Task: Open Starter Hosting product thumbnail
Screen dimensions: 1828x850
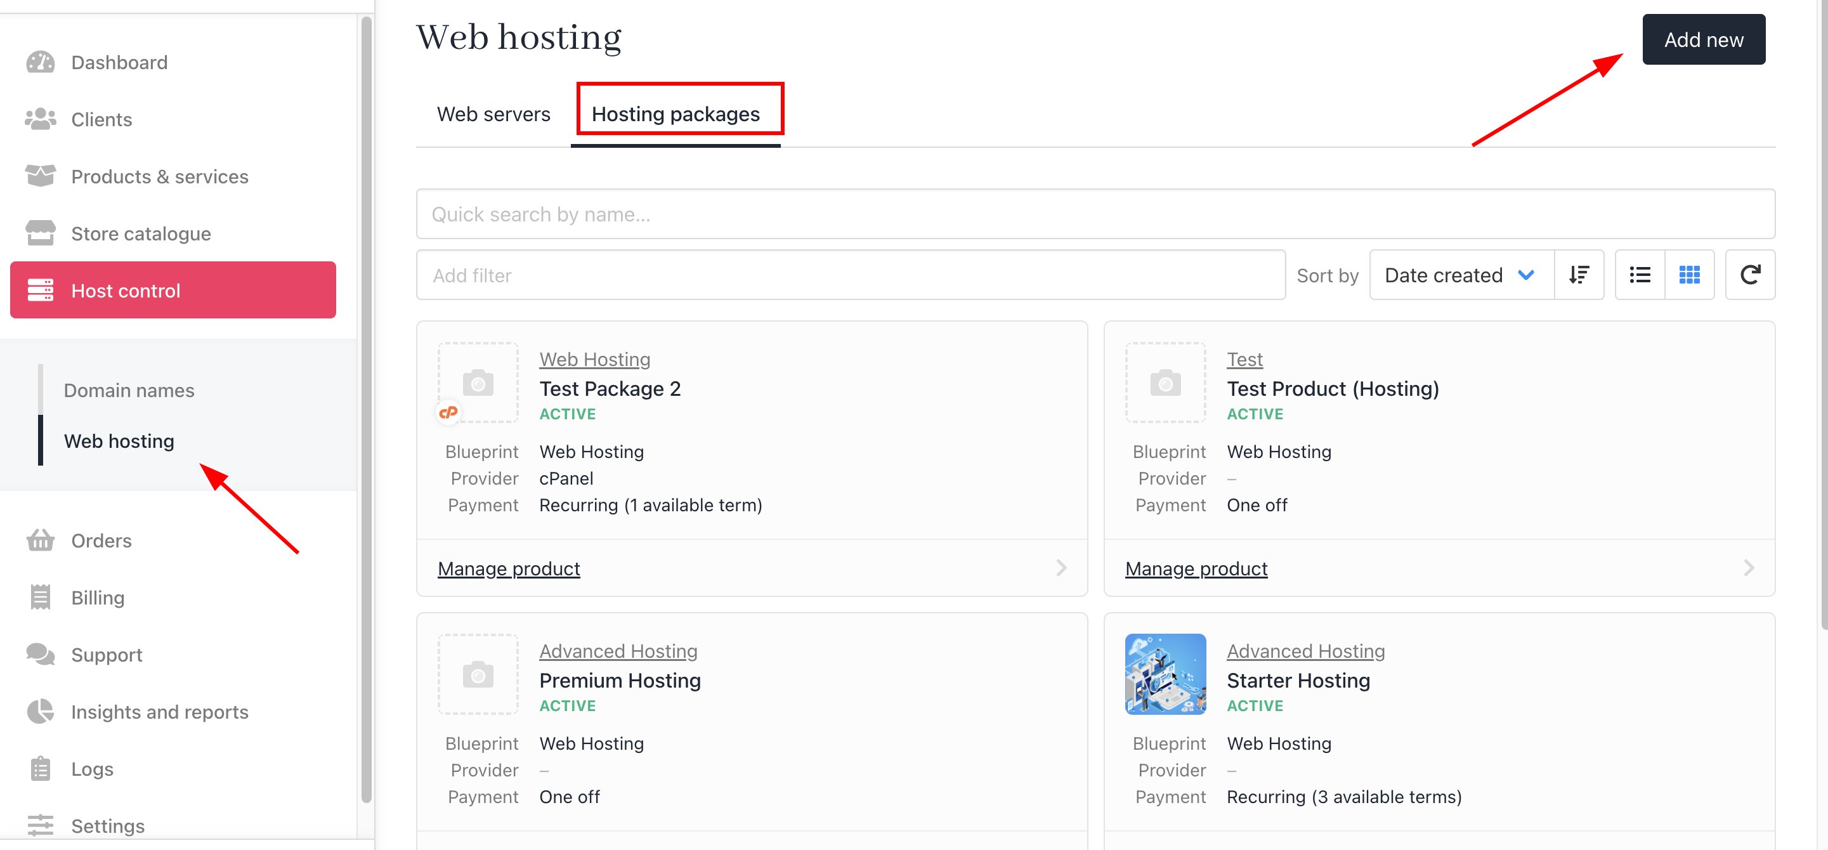Action: (x=1166, y=674)
